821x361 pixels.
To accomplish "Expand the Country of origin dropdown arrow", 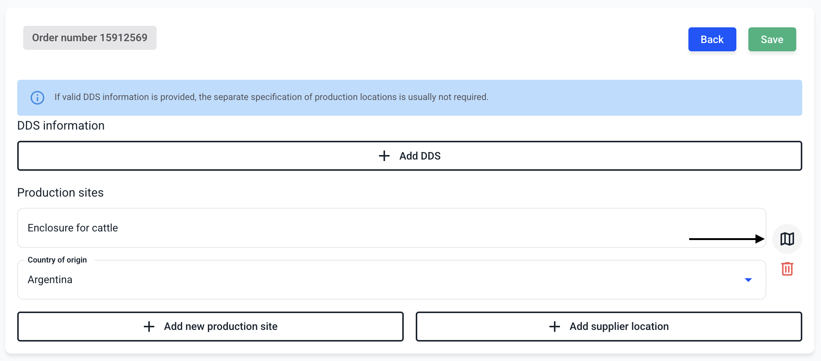I will point(748,280).
